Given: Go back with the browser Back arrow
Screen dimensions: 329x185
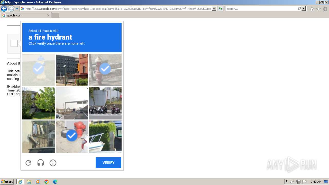Looking at the screenshot, I should point(4,9).
